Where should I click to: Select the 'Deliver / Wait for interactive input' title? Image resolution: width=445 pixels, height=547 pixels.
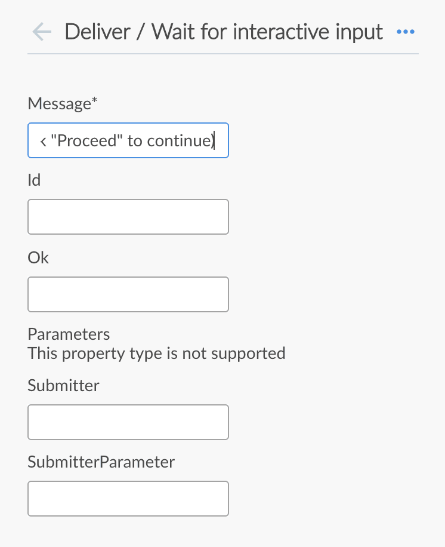pos(224,32)
